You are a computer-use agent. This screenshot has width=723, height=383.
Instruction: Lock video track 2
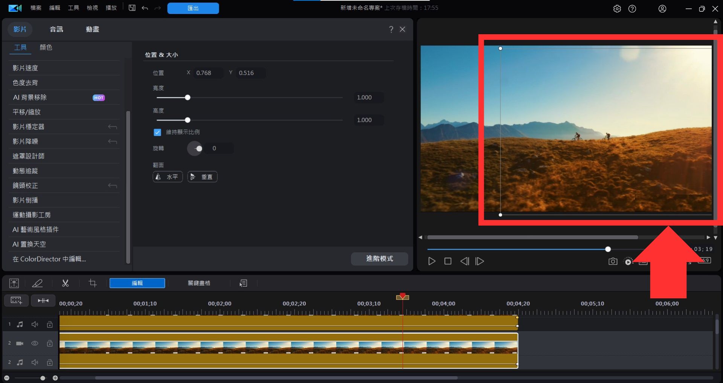pyautogui.click(x=50, y=343)
